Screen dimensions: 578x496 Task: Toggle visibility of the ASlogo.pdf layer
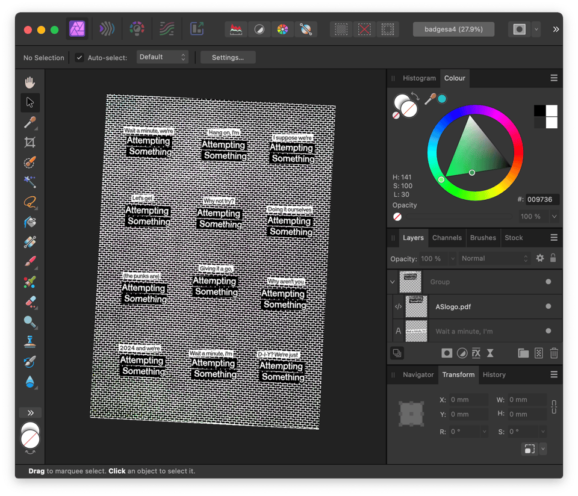coord(547,306)
